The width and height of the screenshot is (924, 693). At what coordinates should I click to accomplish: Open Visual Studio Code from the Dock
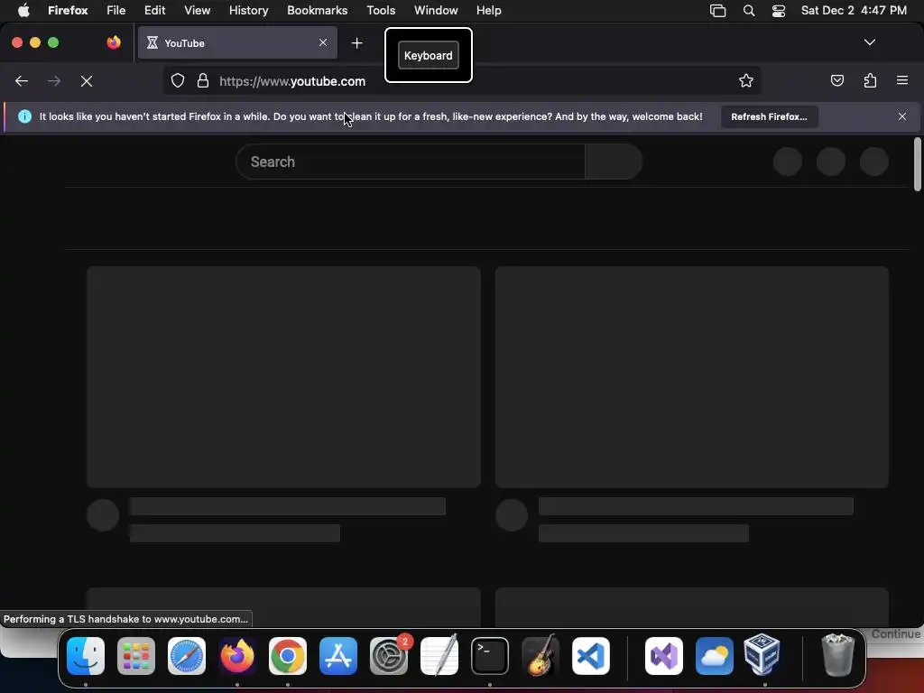590,656
